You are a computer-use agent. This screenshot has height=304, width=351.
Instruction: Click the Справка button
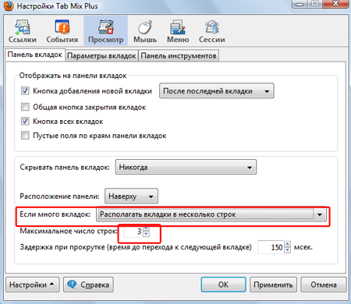[x=88, y=285]
